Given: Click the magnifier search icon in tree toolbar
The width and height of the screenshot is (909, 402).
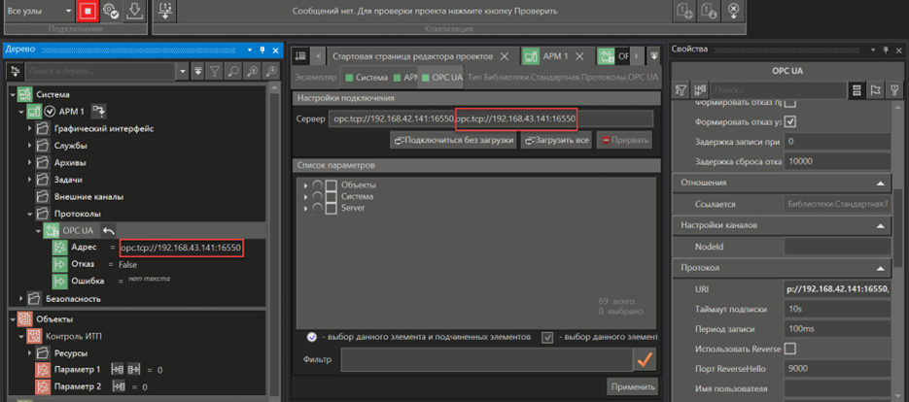Looking at the screenshot, I should 251,71.
